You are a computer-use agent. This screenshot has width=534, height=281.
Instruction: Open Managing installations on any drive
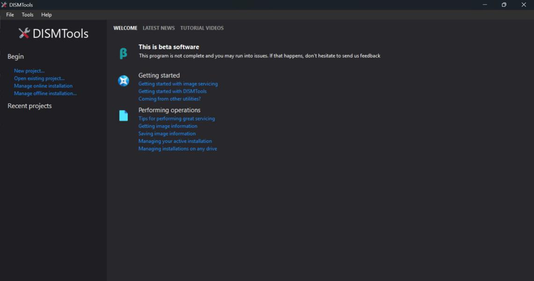click(177, 148)
